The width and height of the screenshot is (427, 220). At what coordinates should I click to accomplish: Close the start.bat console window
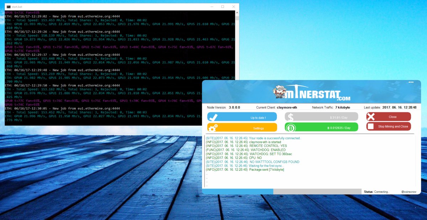233,7
